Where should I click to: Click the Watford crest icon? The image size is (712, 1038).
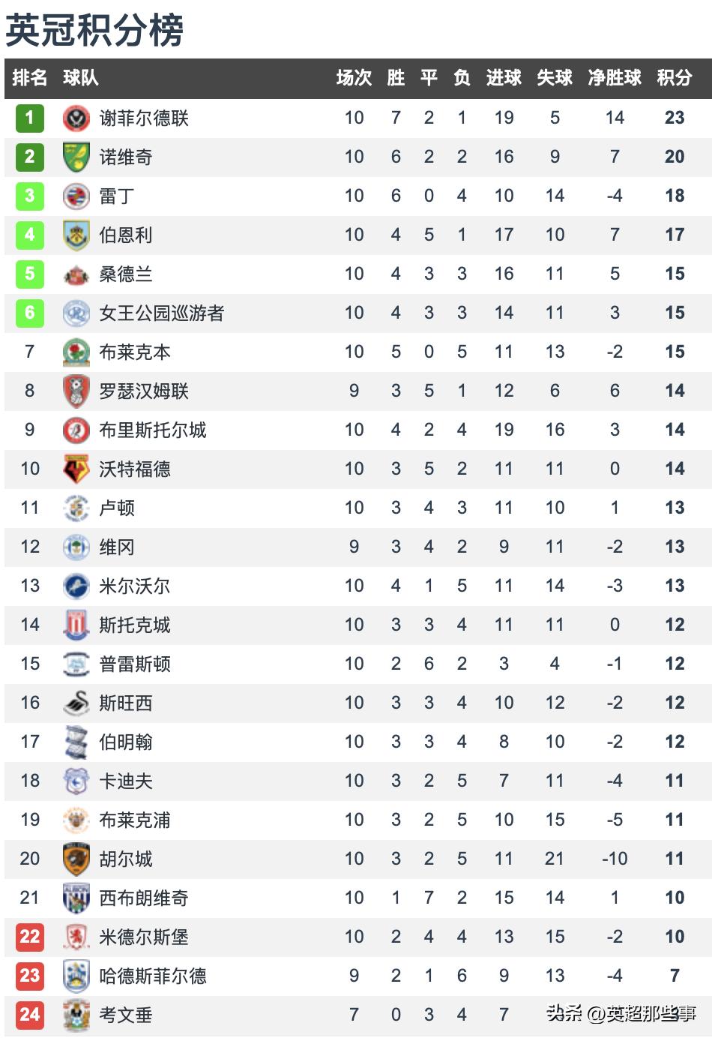point(76,469)
